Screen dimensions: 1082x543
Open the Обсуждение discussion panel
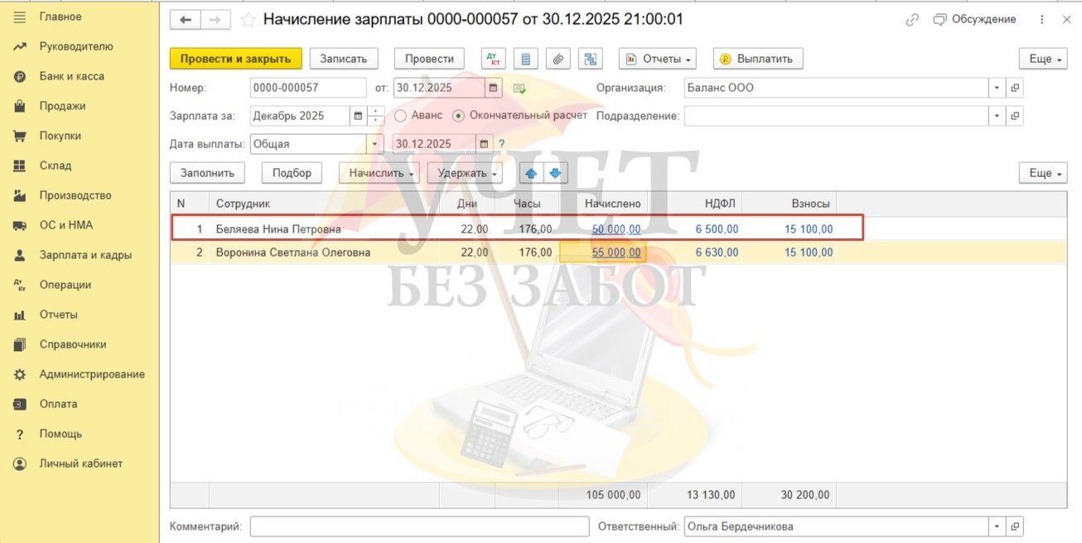974,19
